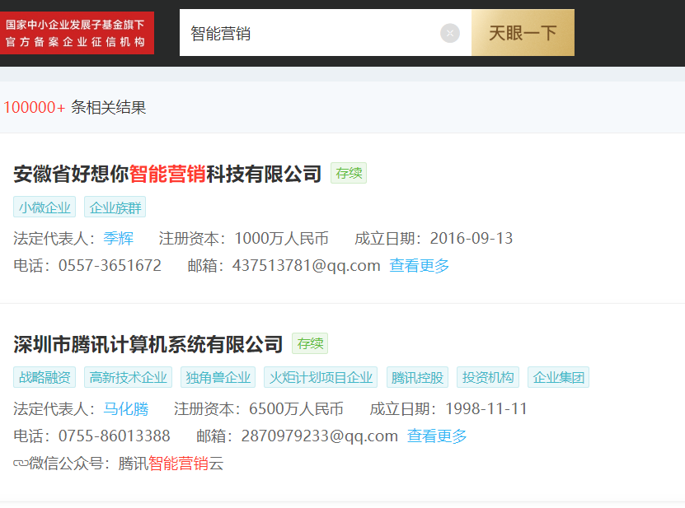
Task: Select the 小微企业 tag
Action: coord(44,207)
